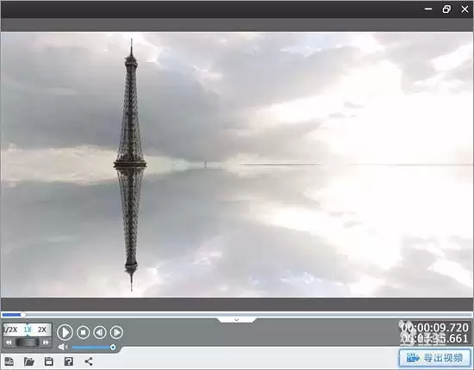Open the help question mark icon
474x370 pixels.
[69, 361]
